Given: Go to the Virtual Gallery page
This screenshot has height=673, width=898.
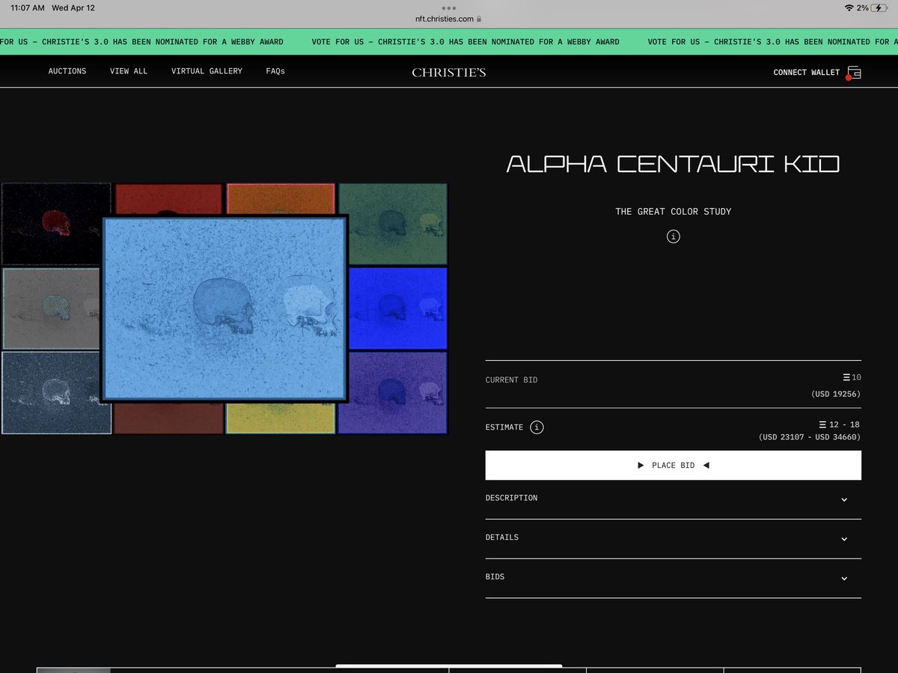Looking at the screenshot, I should tap(207, 71).
